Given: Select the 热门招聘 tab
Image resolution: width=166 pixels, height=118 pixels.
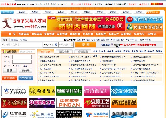Looking at the screenshot, I should click(x=45, y=52).
